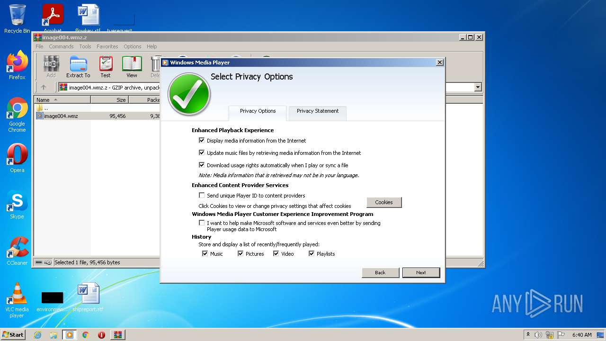
Task: Click the Test icon in WinRAR toolbar
Action: pos(106,67)
